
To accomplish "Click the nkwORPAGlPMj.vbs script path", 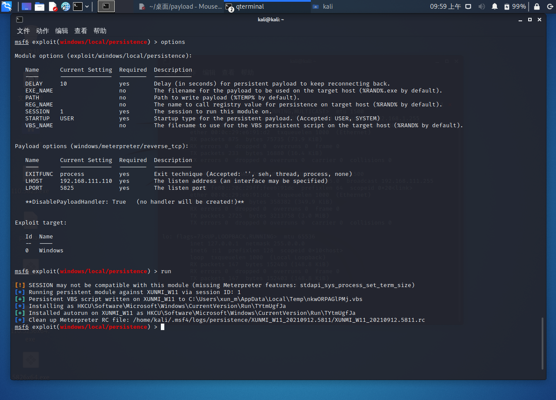I will [x=276, y=299].
